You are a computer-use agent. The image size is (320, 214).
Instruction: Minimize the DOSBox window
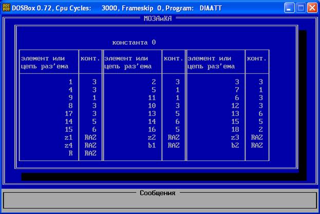point(290,7)
